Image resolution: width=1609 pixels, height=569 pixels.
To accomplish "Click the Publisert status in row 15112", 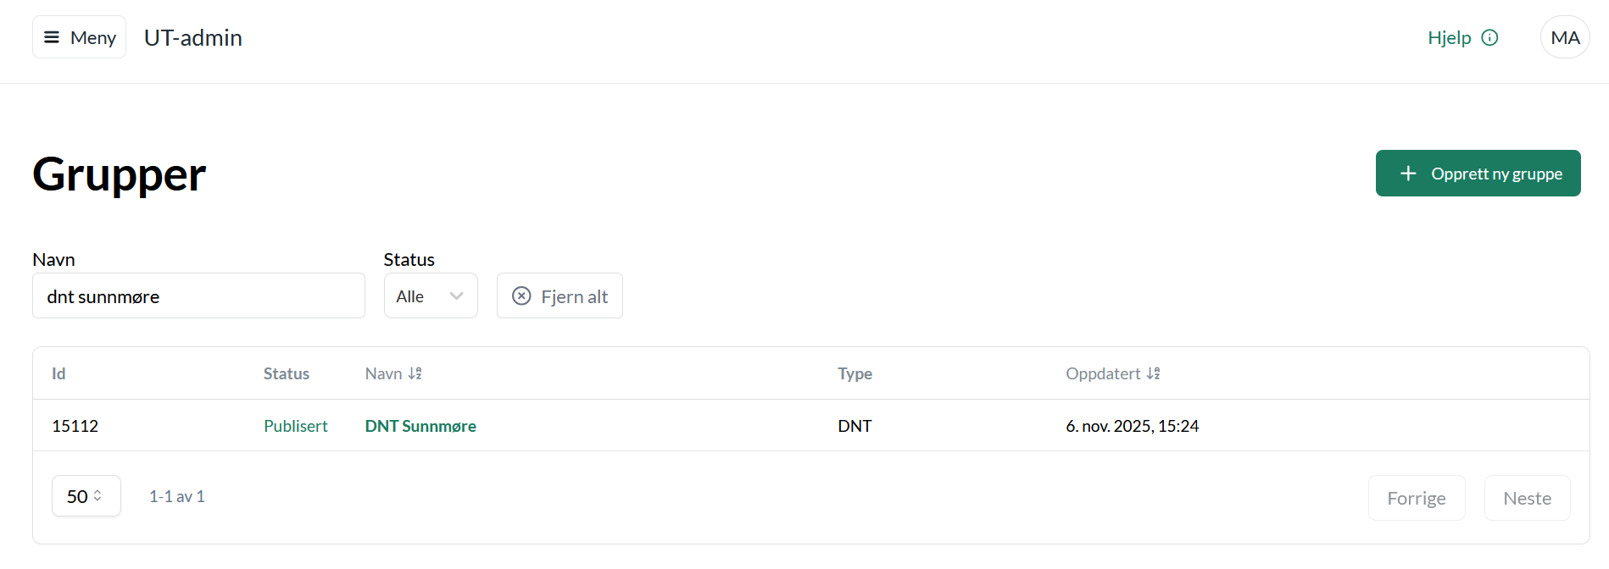I will pos(295,426).
